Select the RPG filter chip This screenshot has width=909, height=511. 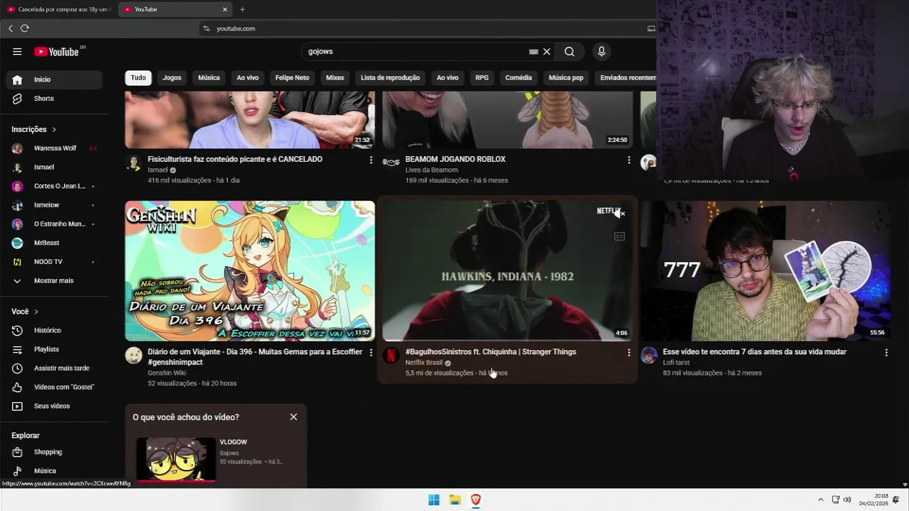[x=482, y=77]
